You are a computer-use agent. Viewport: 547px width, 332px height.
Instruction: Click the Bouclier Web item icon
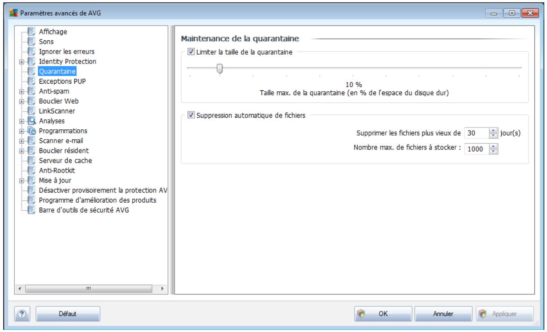click(31, 101)
